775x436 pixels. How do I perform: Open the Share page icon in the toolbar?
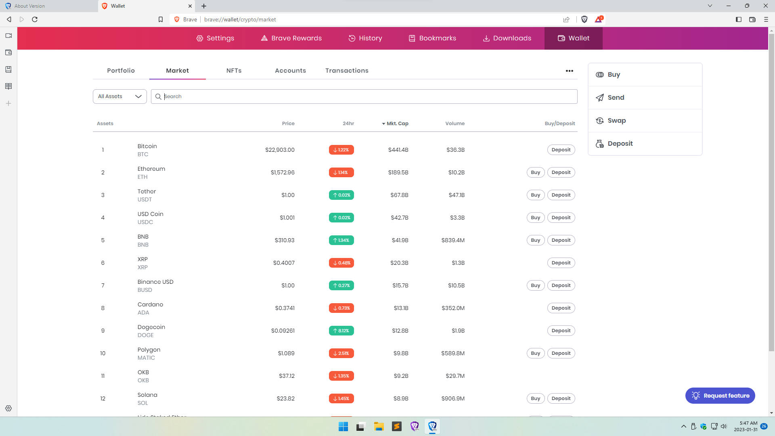[x=566, y=19]
